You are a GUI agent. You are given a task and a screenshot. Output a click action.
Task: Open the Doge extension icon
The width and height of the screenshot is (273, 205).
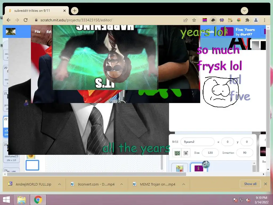[x=230, y=20]
